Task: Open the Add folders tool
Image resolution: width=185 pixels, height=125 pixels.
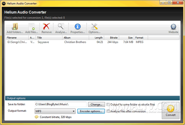Action: pos(15,28)
